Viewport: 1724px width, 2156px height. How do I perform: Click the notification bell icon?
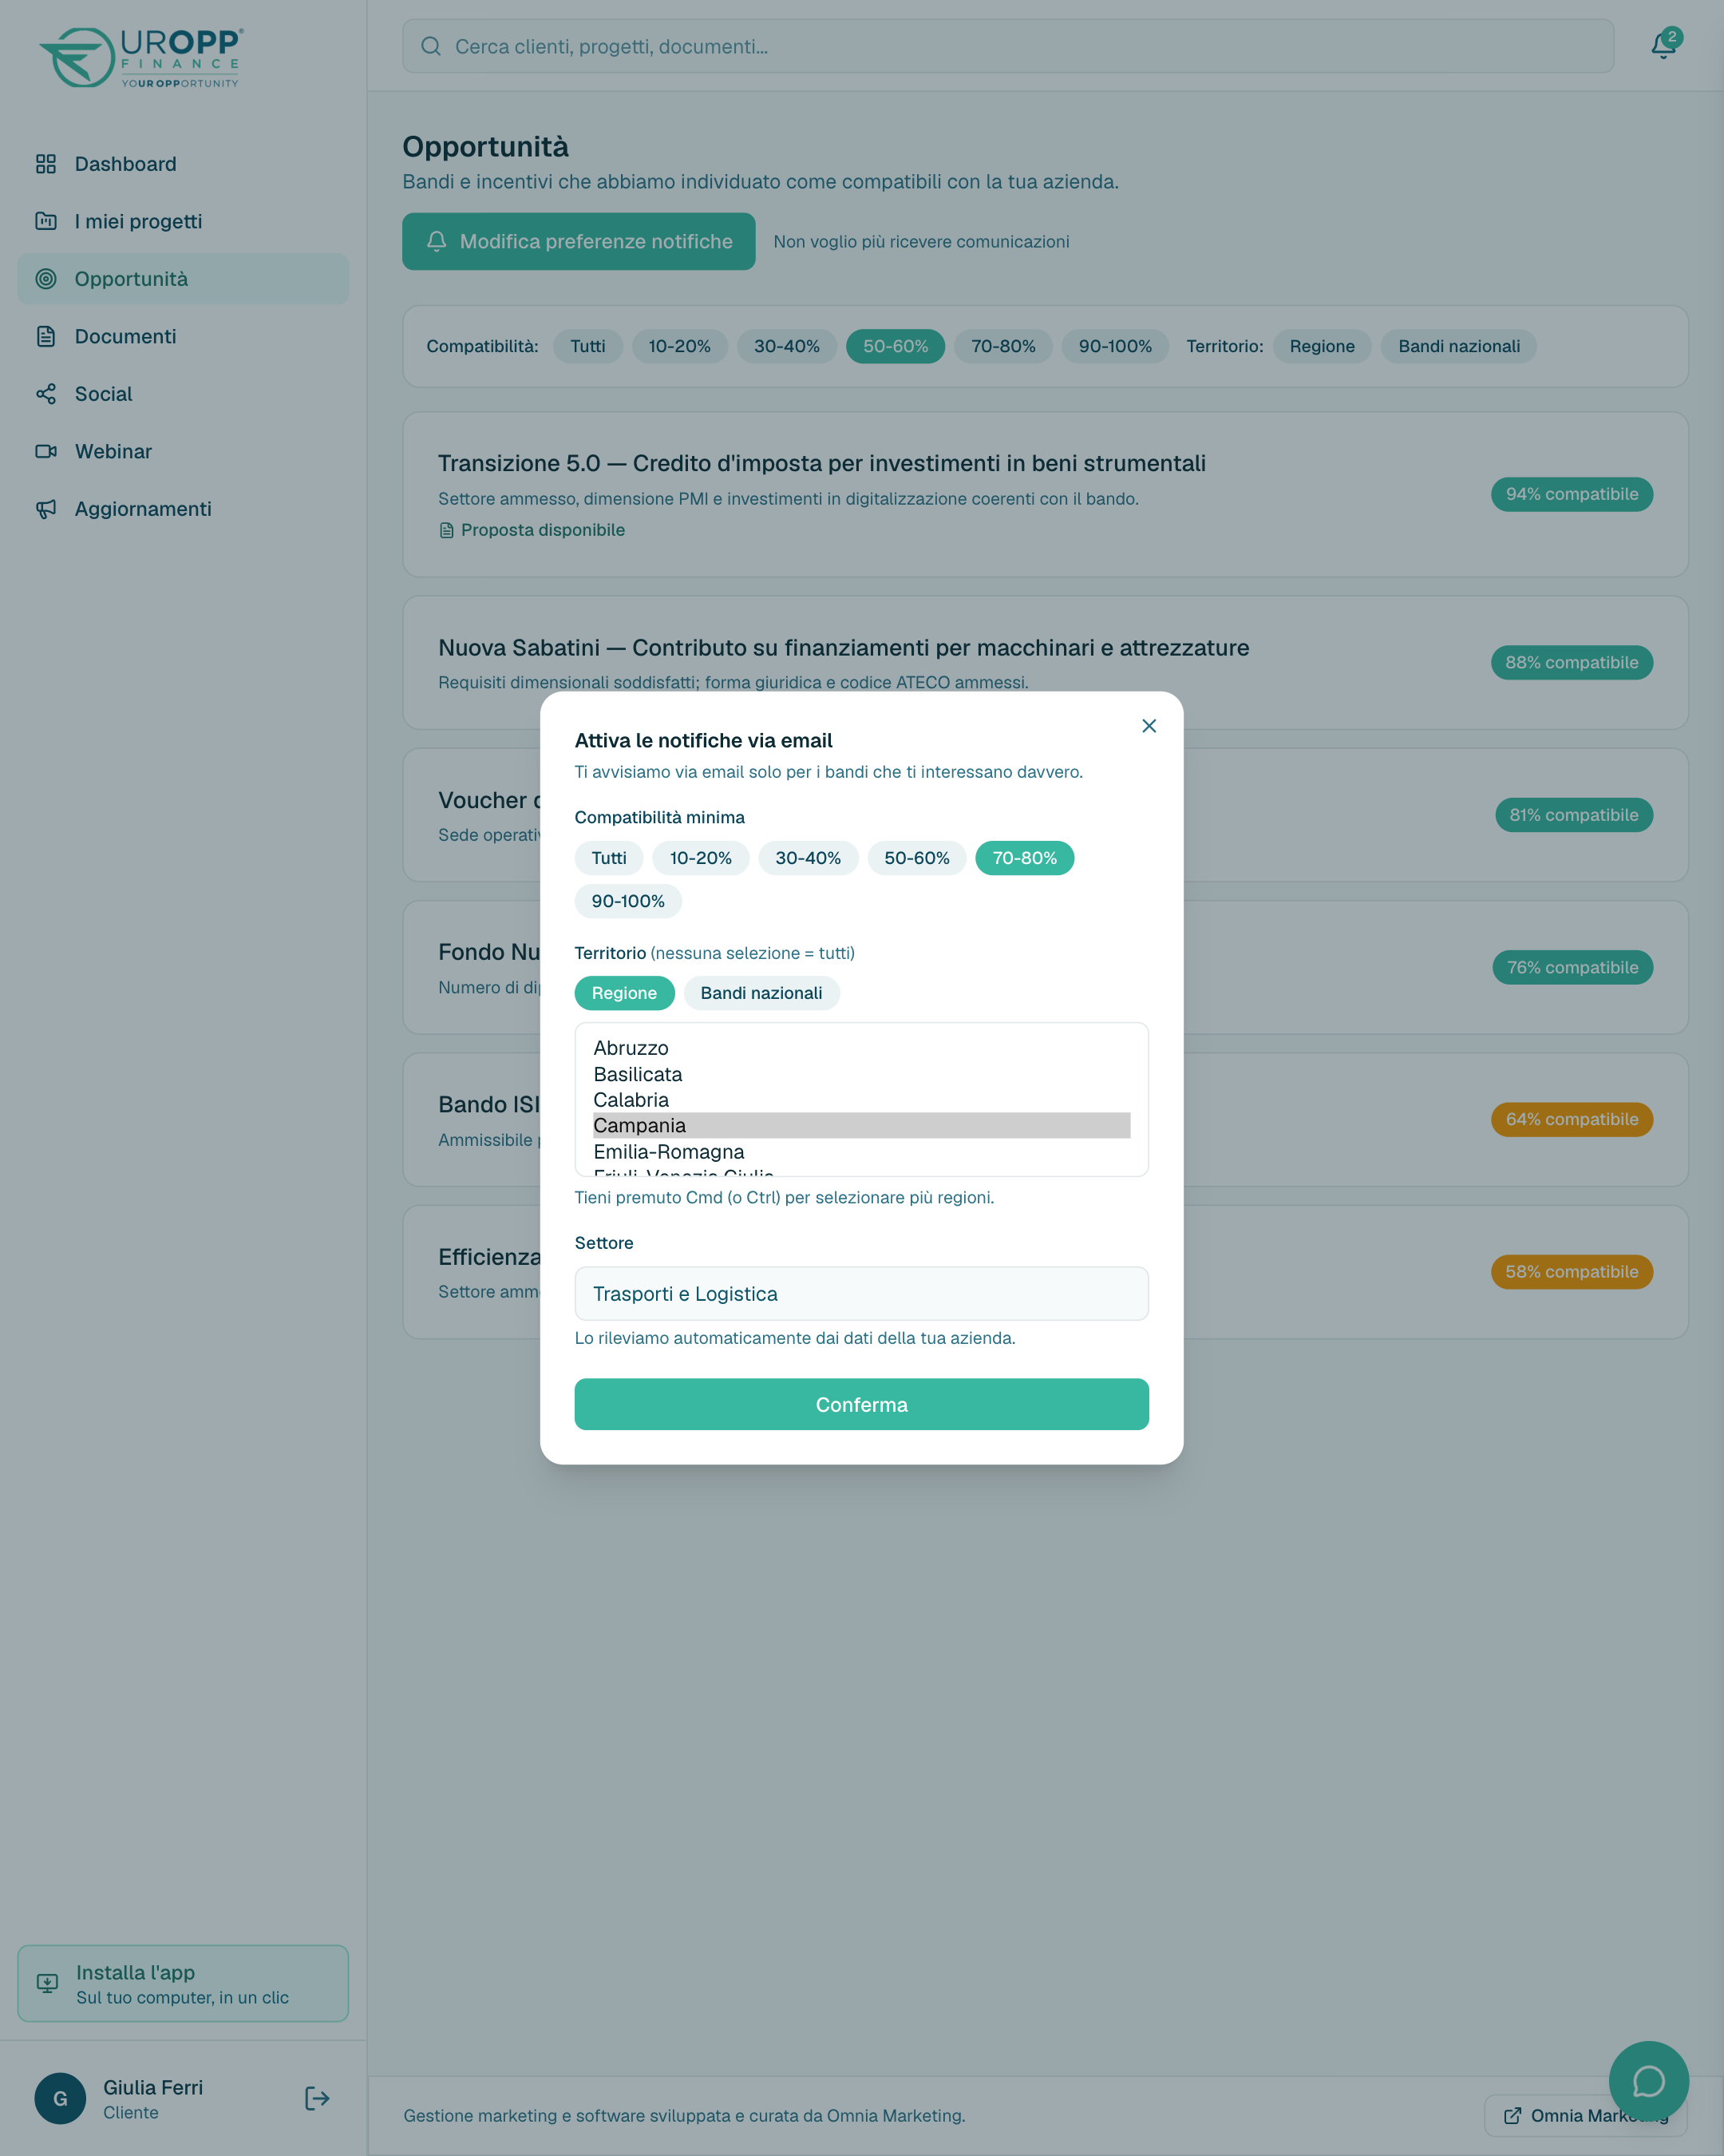point(1663,45)
